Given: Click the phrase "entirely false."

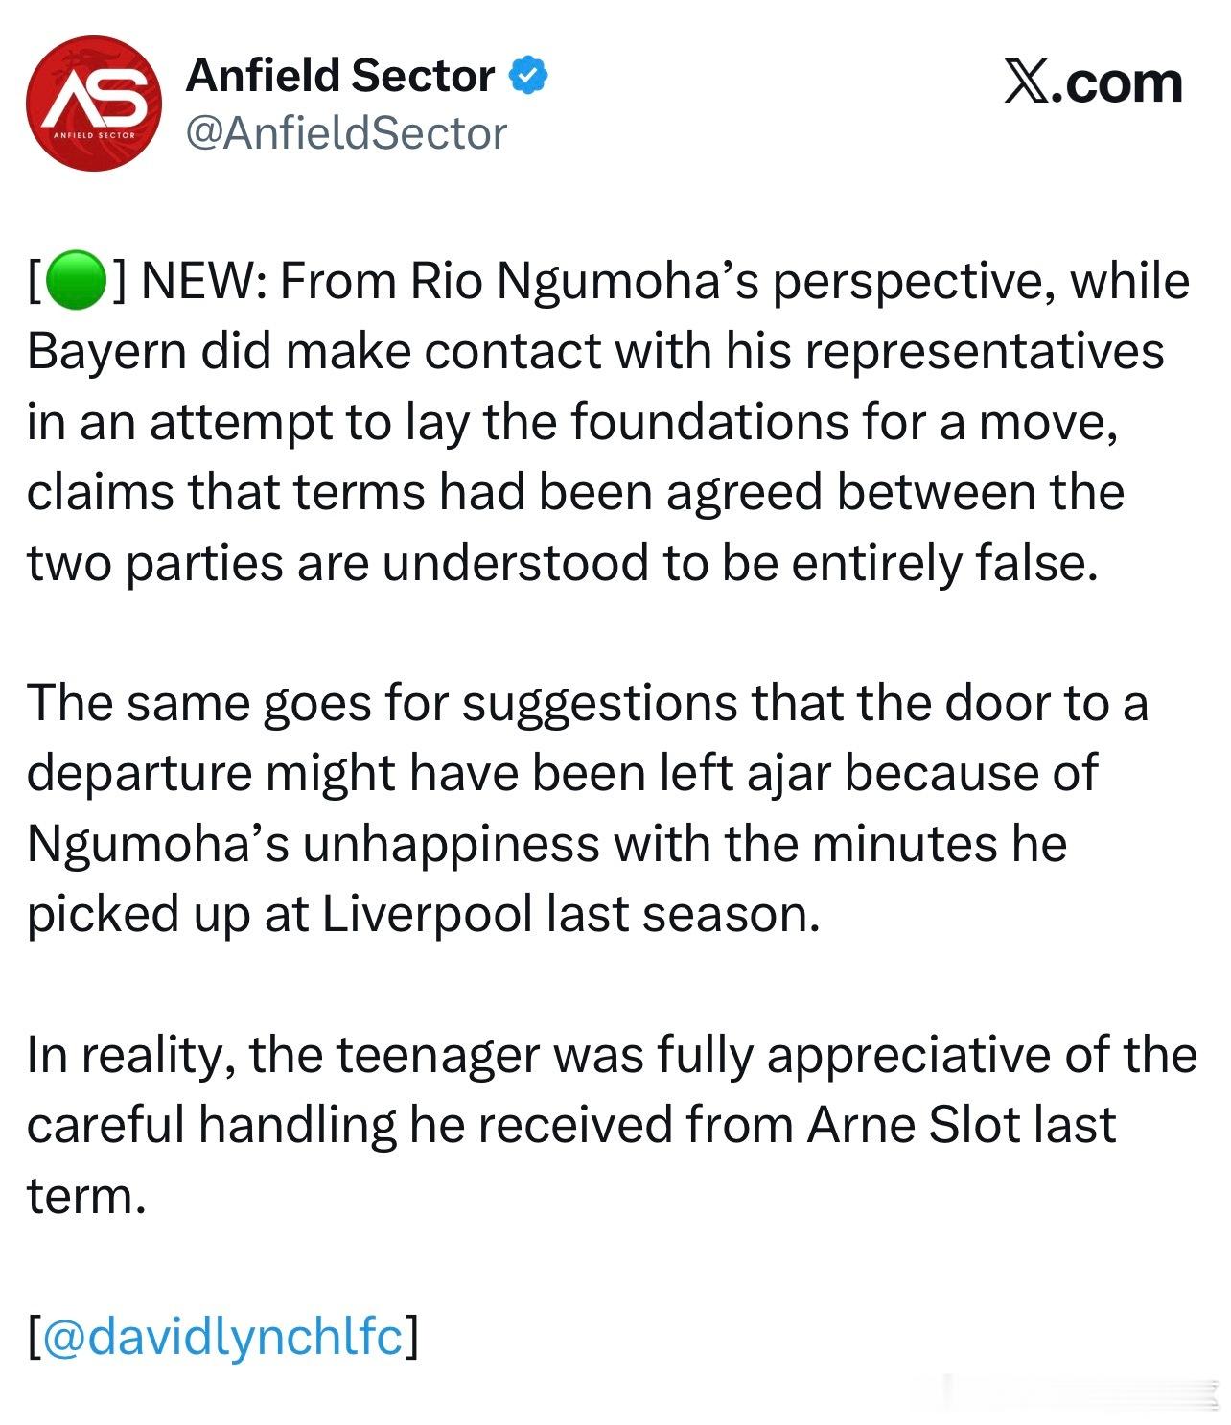Looking at the screenshot, I should (x=944, y=563).
